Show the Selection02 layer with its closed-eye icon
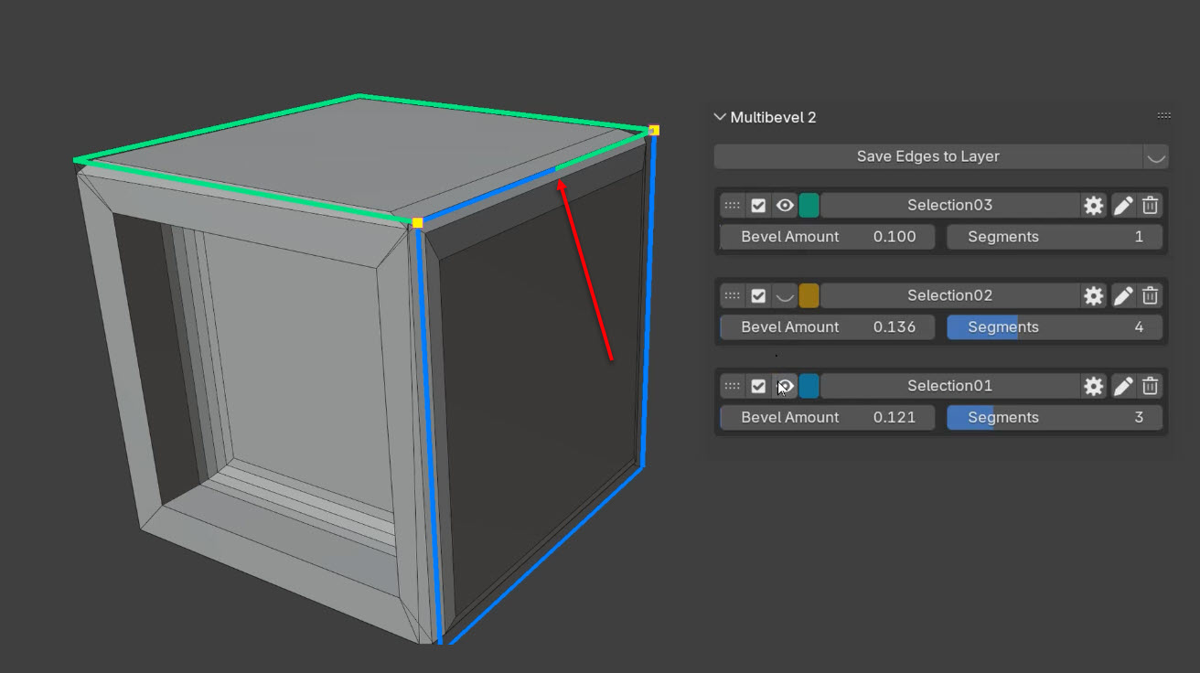The height and width of the screenshot is (673, 1200). tap(785, 295)
